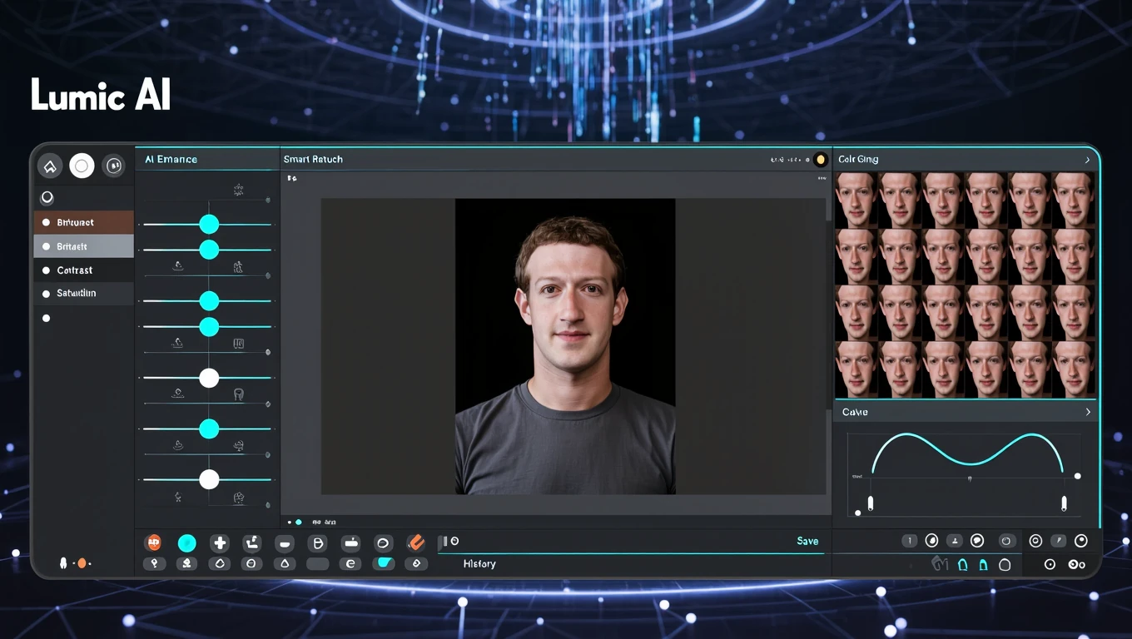Click the pin icon in lower toolbar row
This screenshot has height=639, width=1132.
click(x=153, y=563)
